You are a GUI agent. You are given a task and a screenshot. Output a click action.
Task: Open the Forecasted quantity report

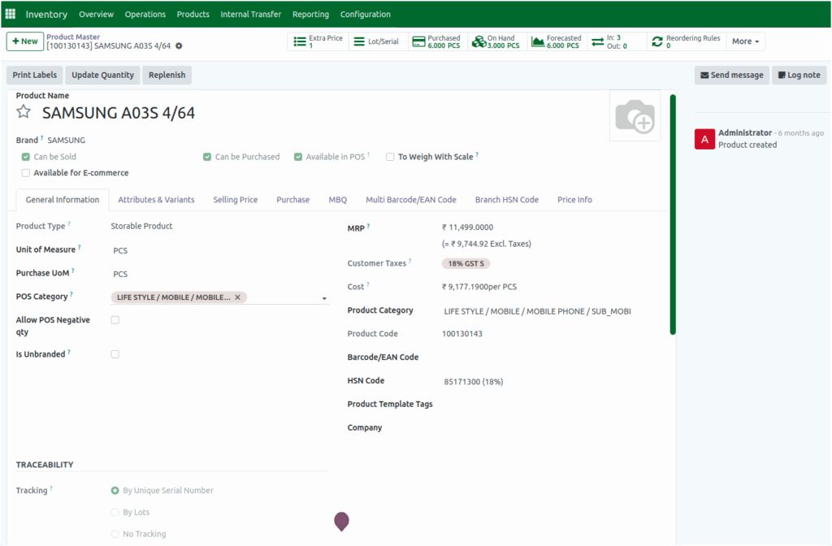(558, 41)
